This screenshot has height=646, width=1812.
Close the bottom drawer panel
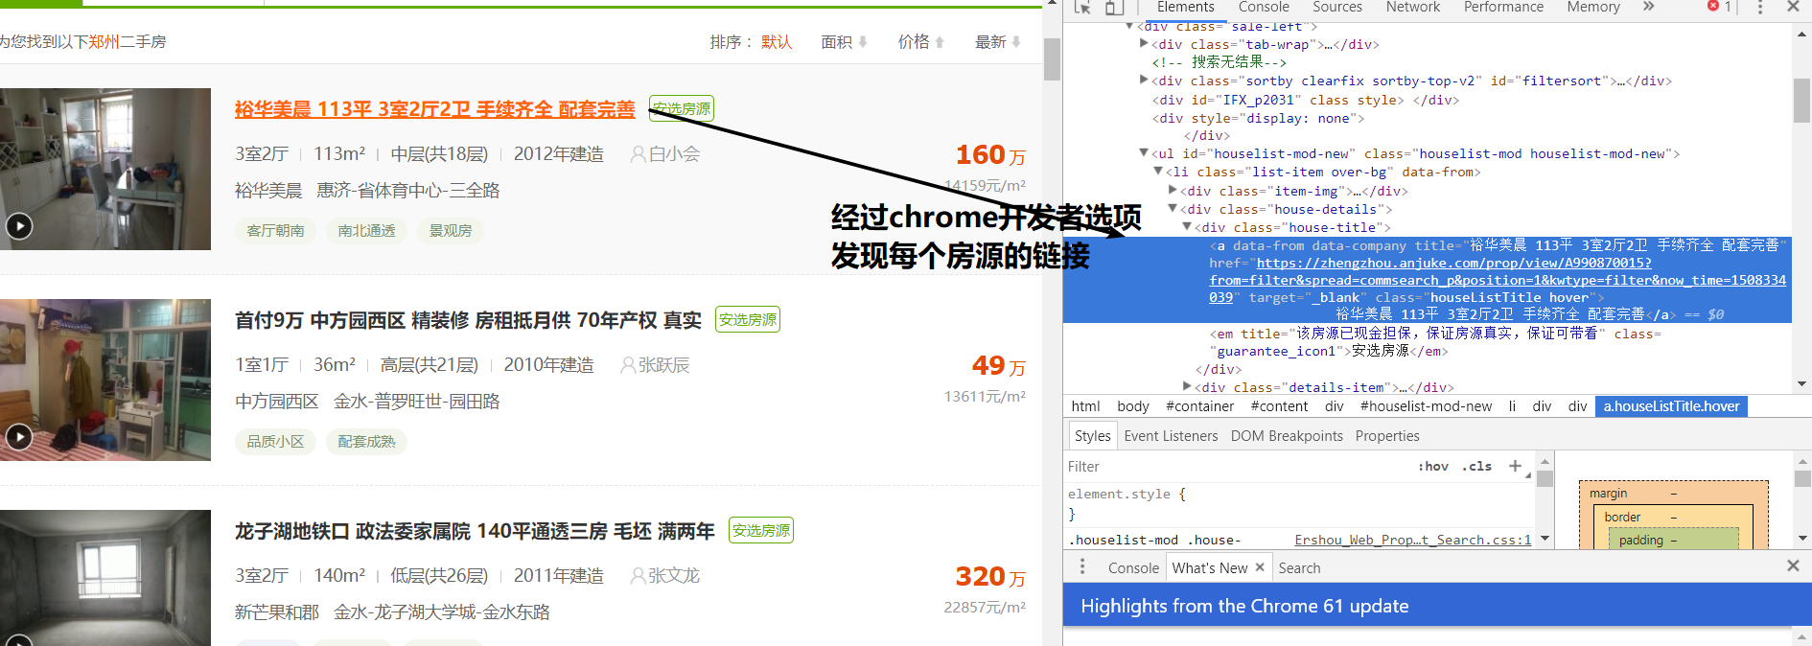1793,566
